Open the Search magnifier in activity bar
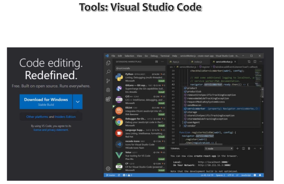The image size is (284, 184). pos(108,72)
